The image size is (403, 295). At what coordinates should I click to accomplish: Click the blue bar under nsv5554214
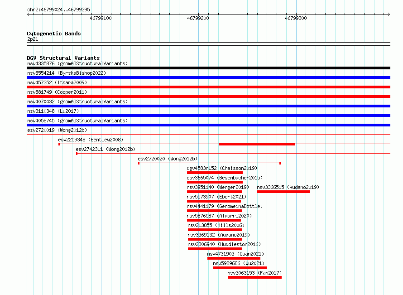pos(208,77)
